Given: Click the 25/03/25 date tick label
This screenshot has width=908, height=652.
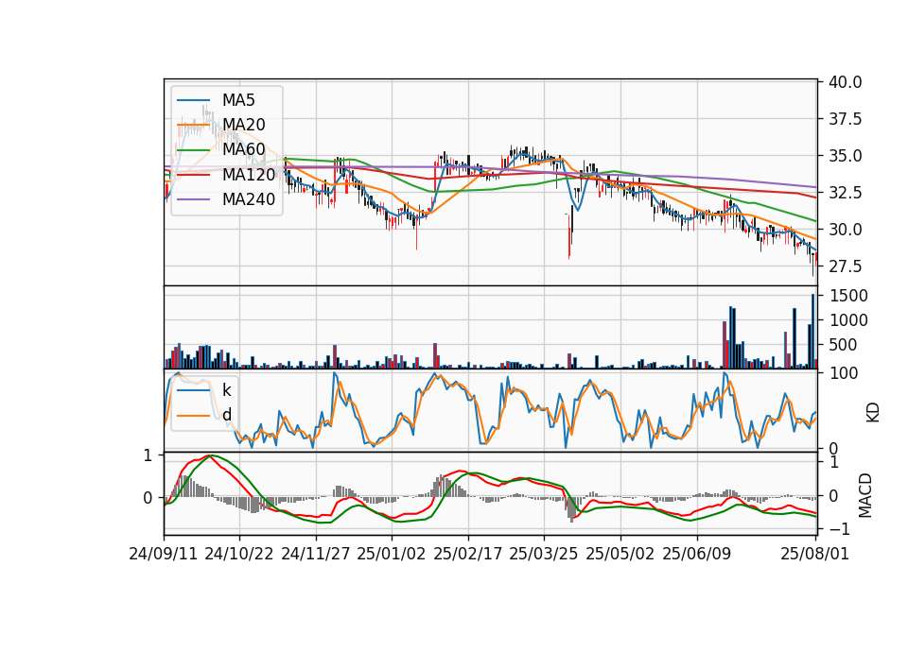Looking at the screenshot, I should [x=544, y=554].
